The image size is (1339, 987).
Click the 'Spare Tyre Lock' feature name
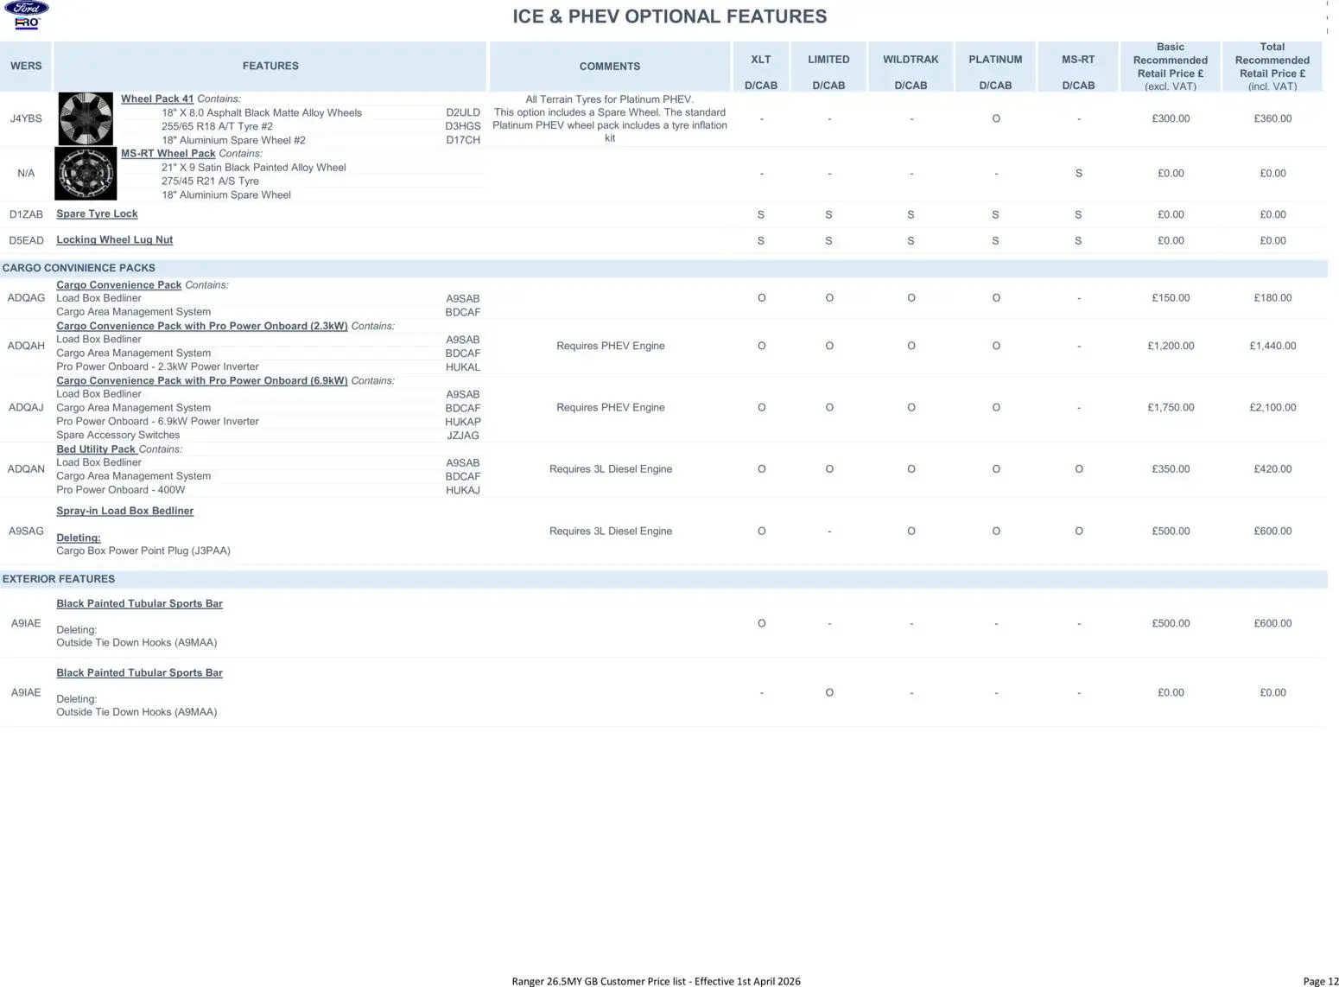(x=97, y=213)
